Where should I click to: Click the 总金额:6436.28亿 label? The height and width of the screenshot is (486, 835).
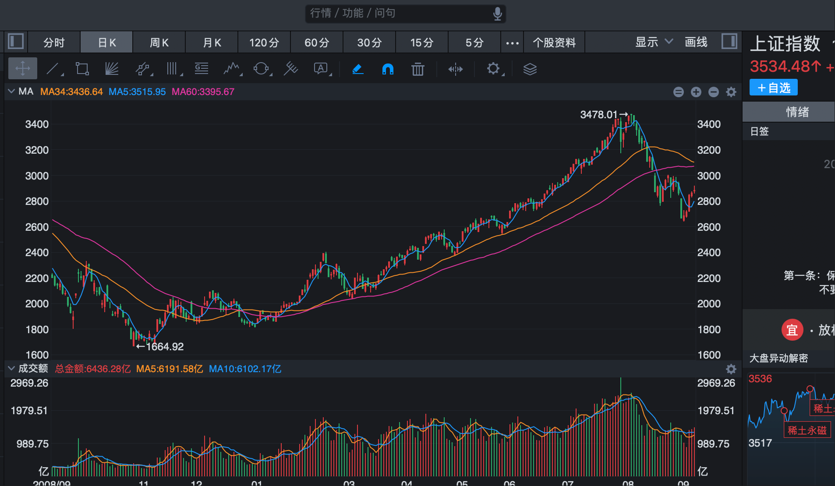[93, 369]
